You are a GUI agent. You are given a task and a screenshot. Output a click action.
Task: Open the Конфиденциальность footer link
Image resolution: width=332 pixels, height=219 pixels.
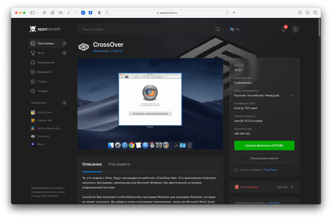(44, 192)
